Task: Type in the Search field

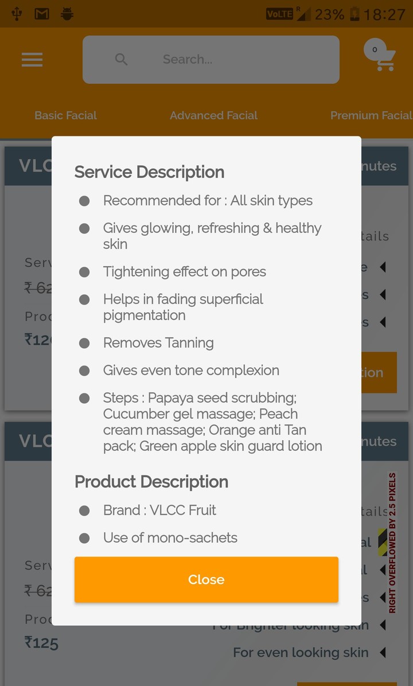Action: [x=229, y=59]
